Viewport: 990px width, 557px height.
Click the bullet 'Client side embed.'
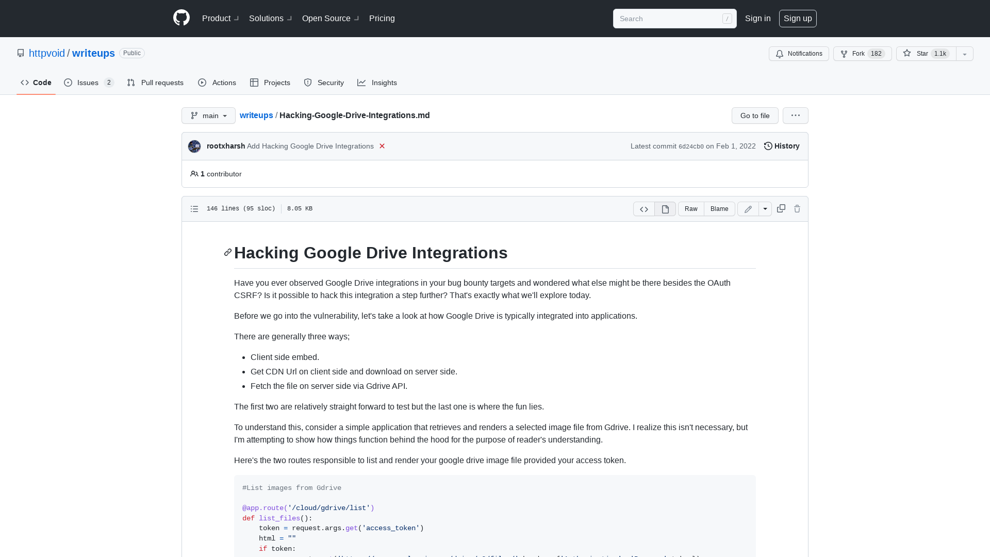(x=285, y=357)
